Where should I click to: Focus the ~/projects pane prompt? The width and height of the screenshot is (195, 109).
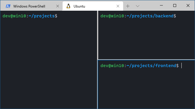coord(30,16)
